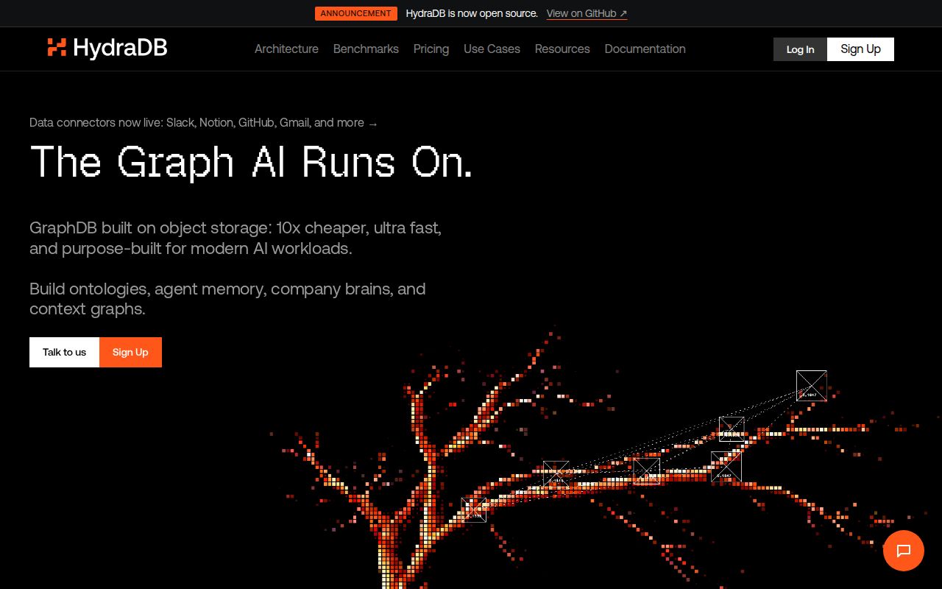Viewport: 942px width, 589px height.
Task: Open the chat widget bubble
Action: click(x=903, y=551)
